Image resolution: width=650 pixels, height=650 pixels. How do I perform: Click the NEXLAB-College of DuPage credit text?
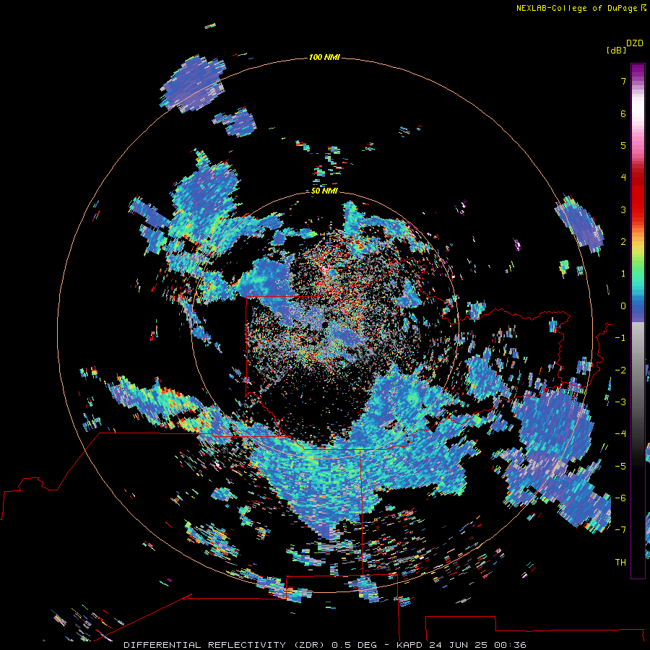578,8
